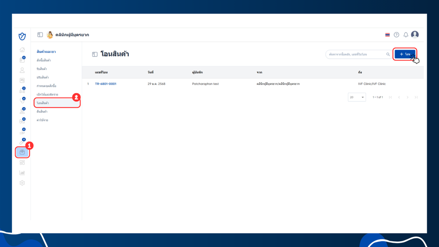This screenshot has height=247, width=439.
Task: Open the settings gear icon in sidebar
Action: coord(22,183)
